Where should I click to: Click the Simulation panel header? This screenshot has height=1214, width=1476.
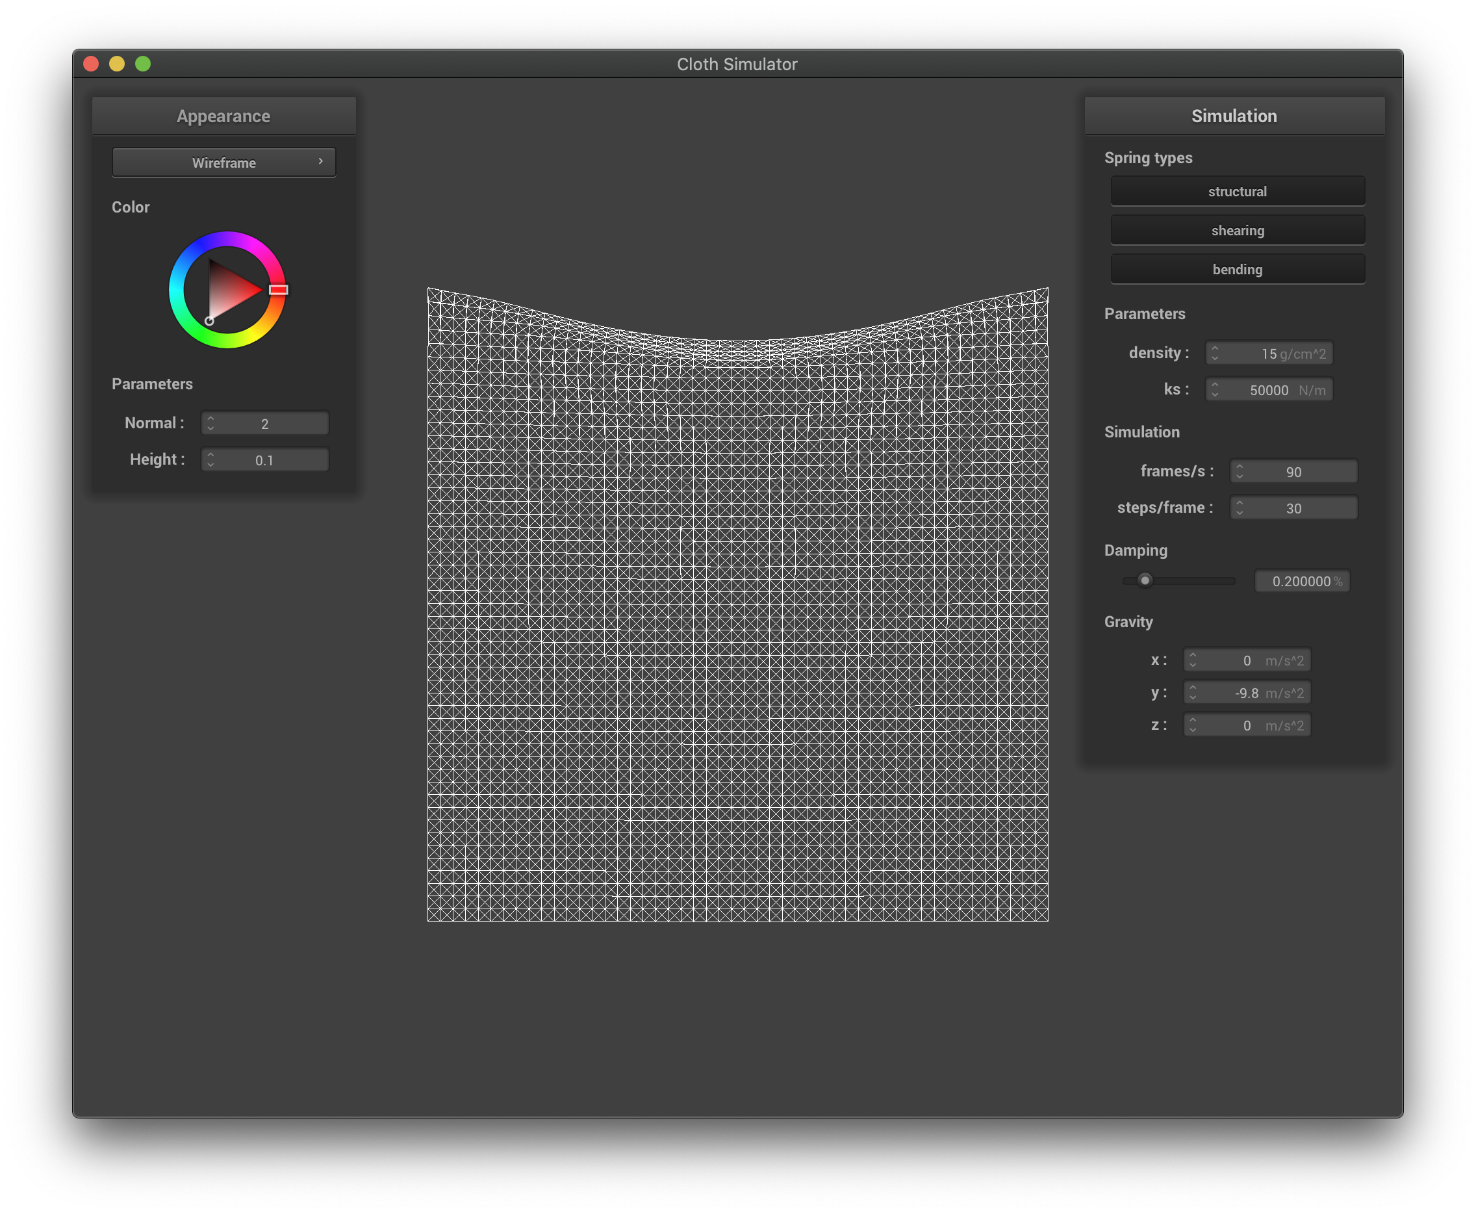point(1234,116)
